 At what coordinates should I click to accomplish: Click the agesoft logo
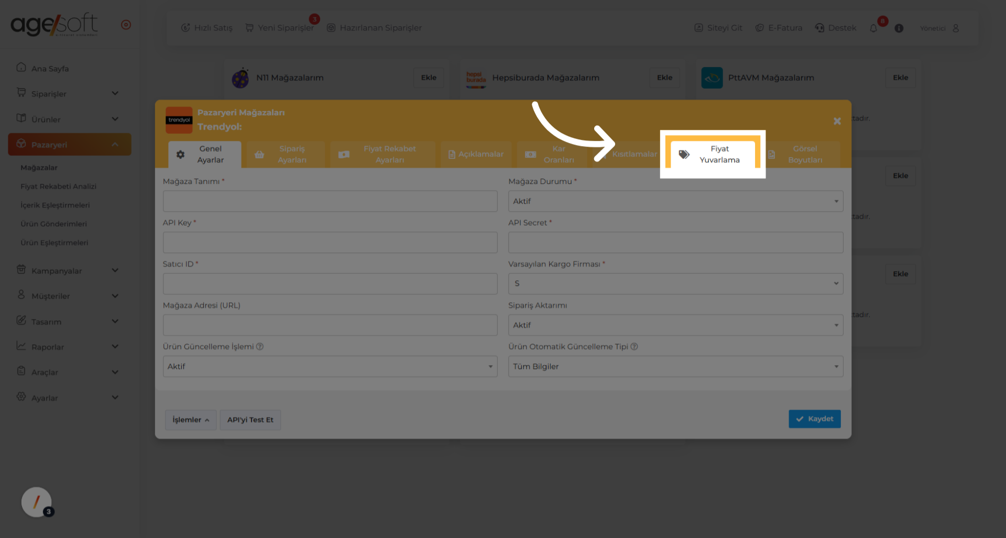coord(54,25)
